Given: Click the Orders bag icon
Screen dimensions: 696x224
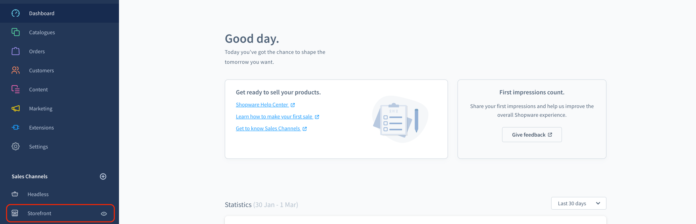Looking at the screenshot, I should (16, 51).
